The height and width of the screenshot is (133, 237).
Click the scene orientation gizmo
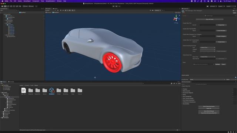click(176, 19)
